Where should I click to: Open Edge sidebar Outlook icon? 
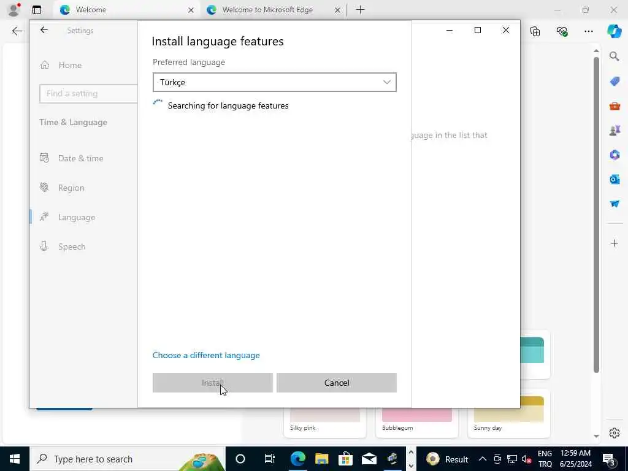615,179
